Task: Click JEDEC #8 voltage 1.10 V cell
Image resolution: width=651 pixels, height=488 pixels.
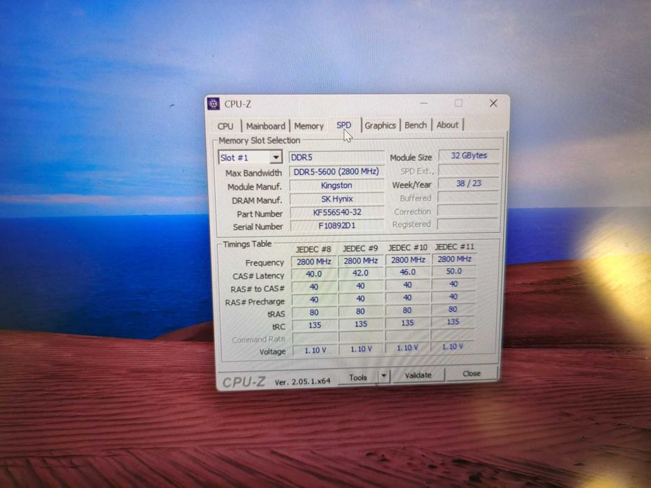Action: coord(315,350)
